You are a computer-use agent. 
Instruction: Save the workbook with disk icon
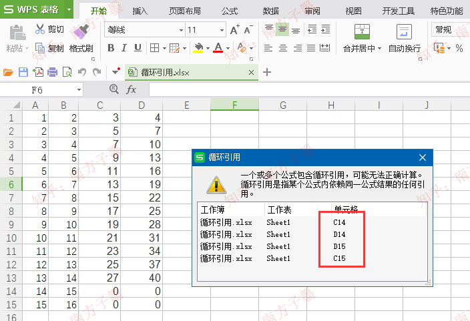pos(23,72)
